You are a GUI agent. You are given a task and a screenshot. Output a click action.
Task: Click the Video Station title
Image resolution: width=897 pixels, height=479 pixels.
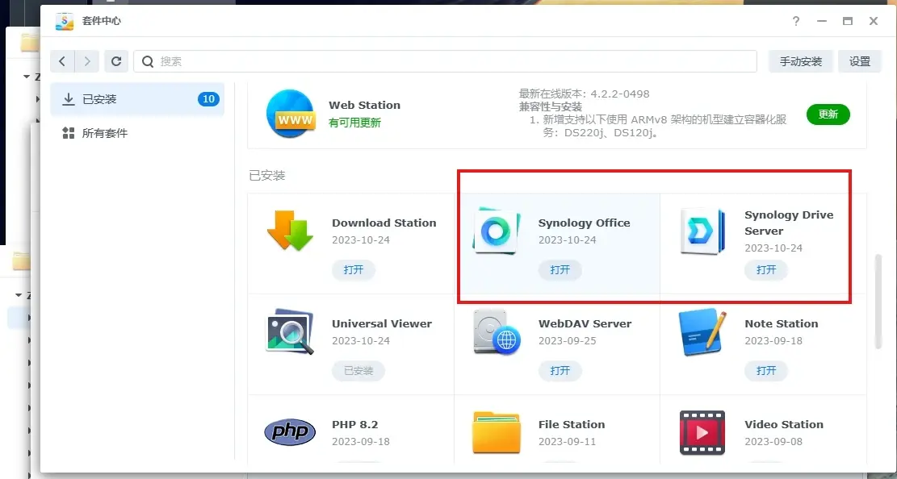pos(784,425)
